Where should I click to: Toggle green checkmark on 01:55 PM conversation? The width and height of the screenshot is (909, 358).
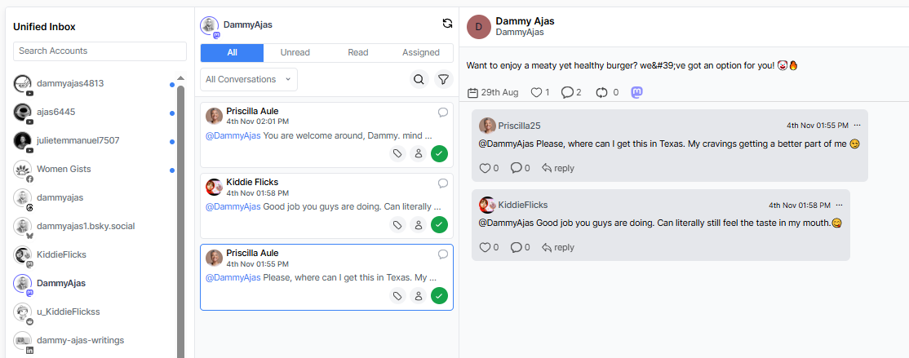click(x=439, y=296)
